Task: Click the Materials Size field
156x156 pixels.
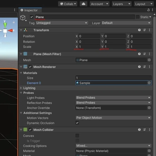Action: [x=113, y=78]
